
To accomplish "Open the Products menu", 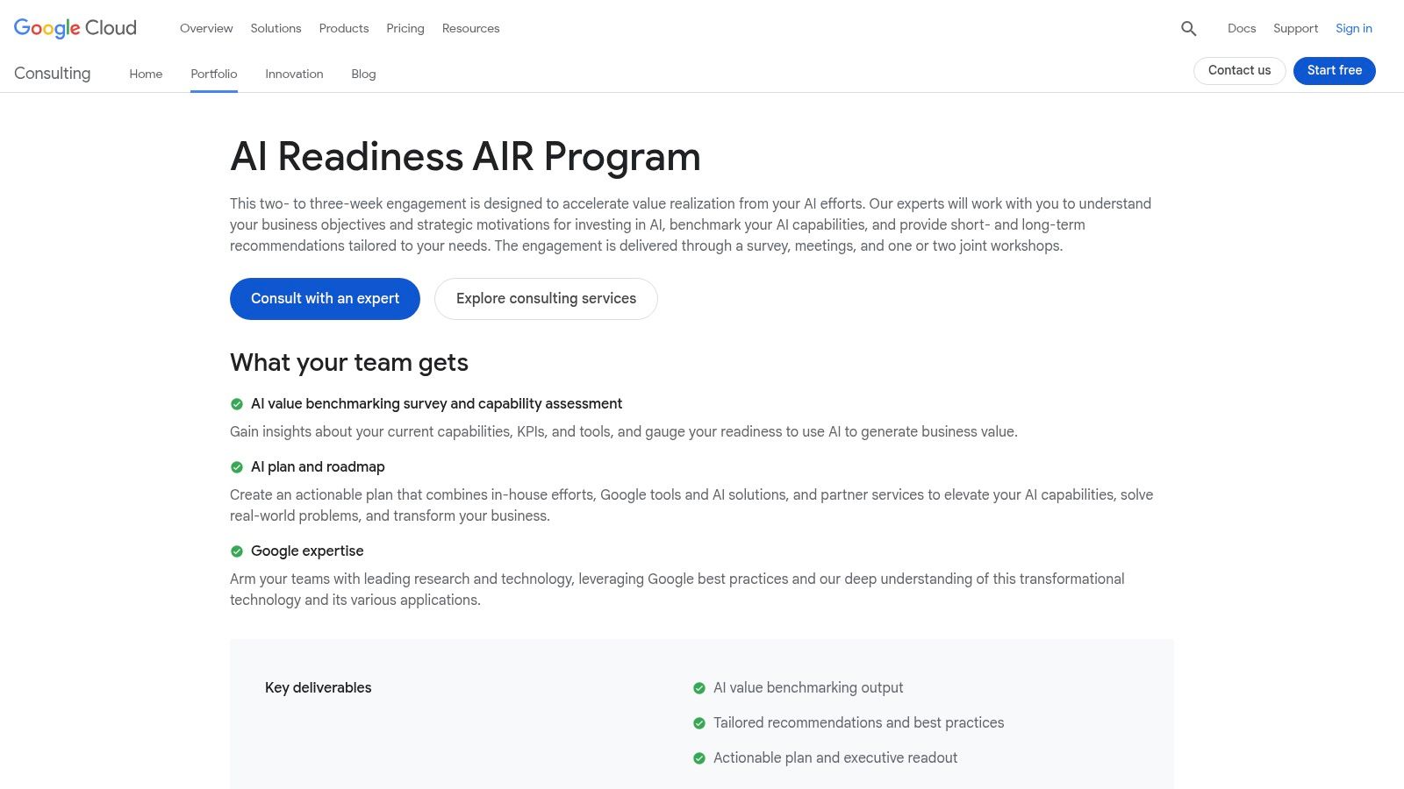I will tap(344, 28).
